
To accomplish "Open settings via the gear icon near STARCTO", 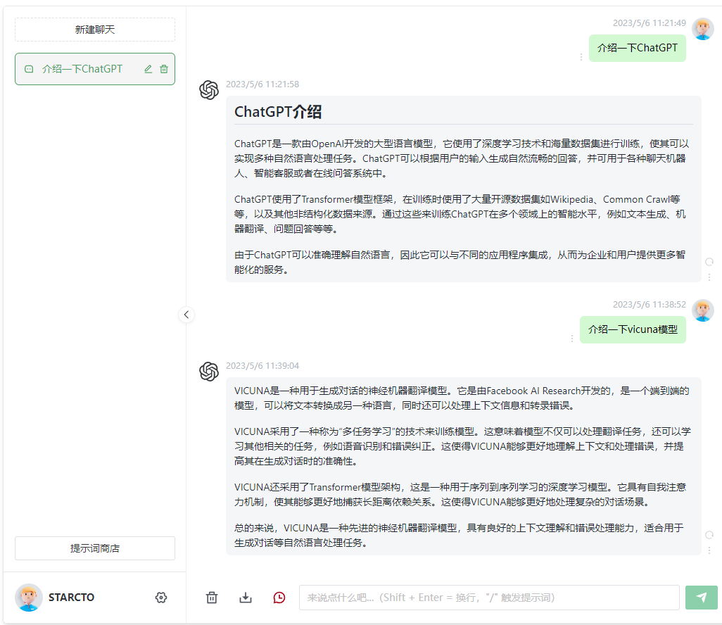I will [161, 598].
